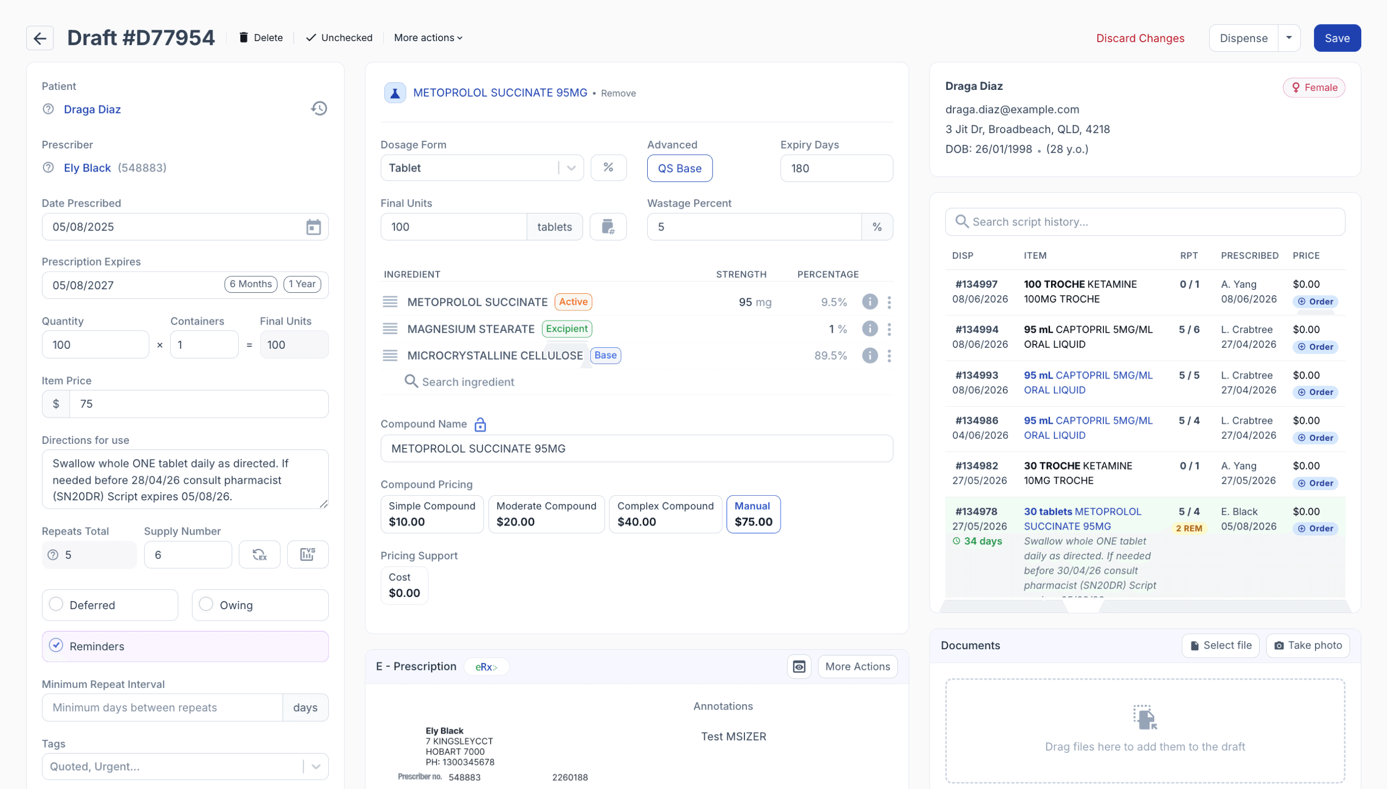Open options menu for Metoprolol Succinate

pos(889,302)
